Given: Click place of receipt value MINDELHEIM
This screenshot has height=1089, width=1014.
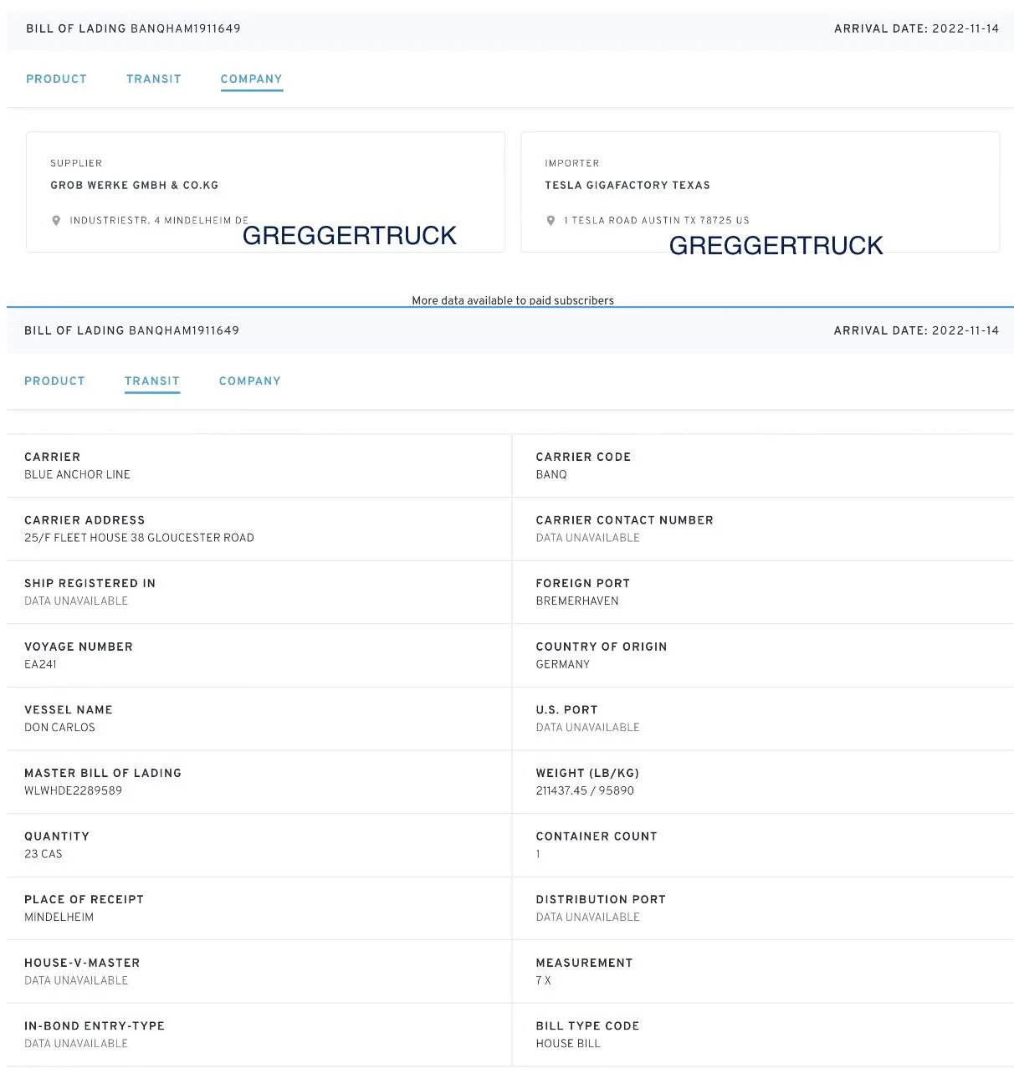Looking at the screenshot, I should click(x=59, y=917).
